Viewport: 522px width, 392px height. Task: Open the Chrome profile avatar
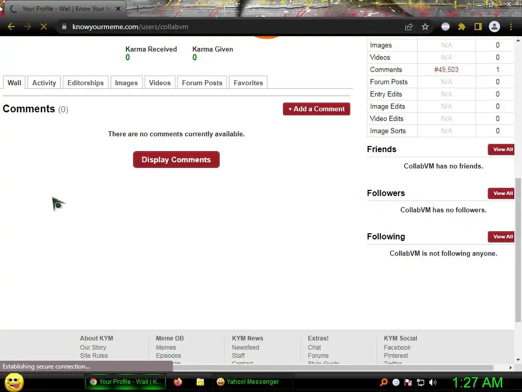pos(494,27)
